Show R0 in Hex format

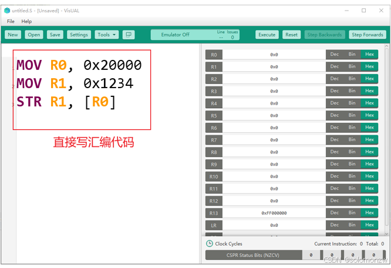[369, 54]
